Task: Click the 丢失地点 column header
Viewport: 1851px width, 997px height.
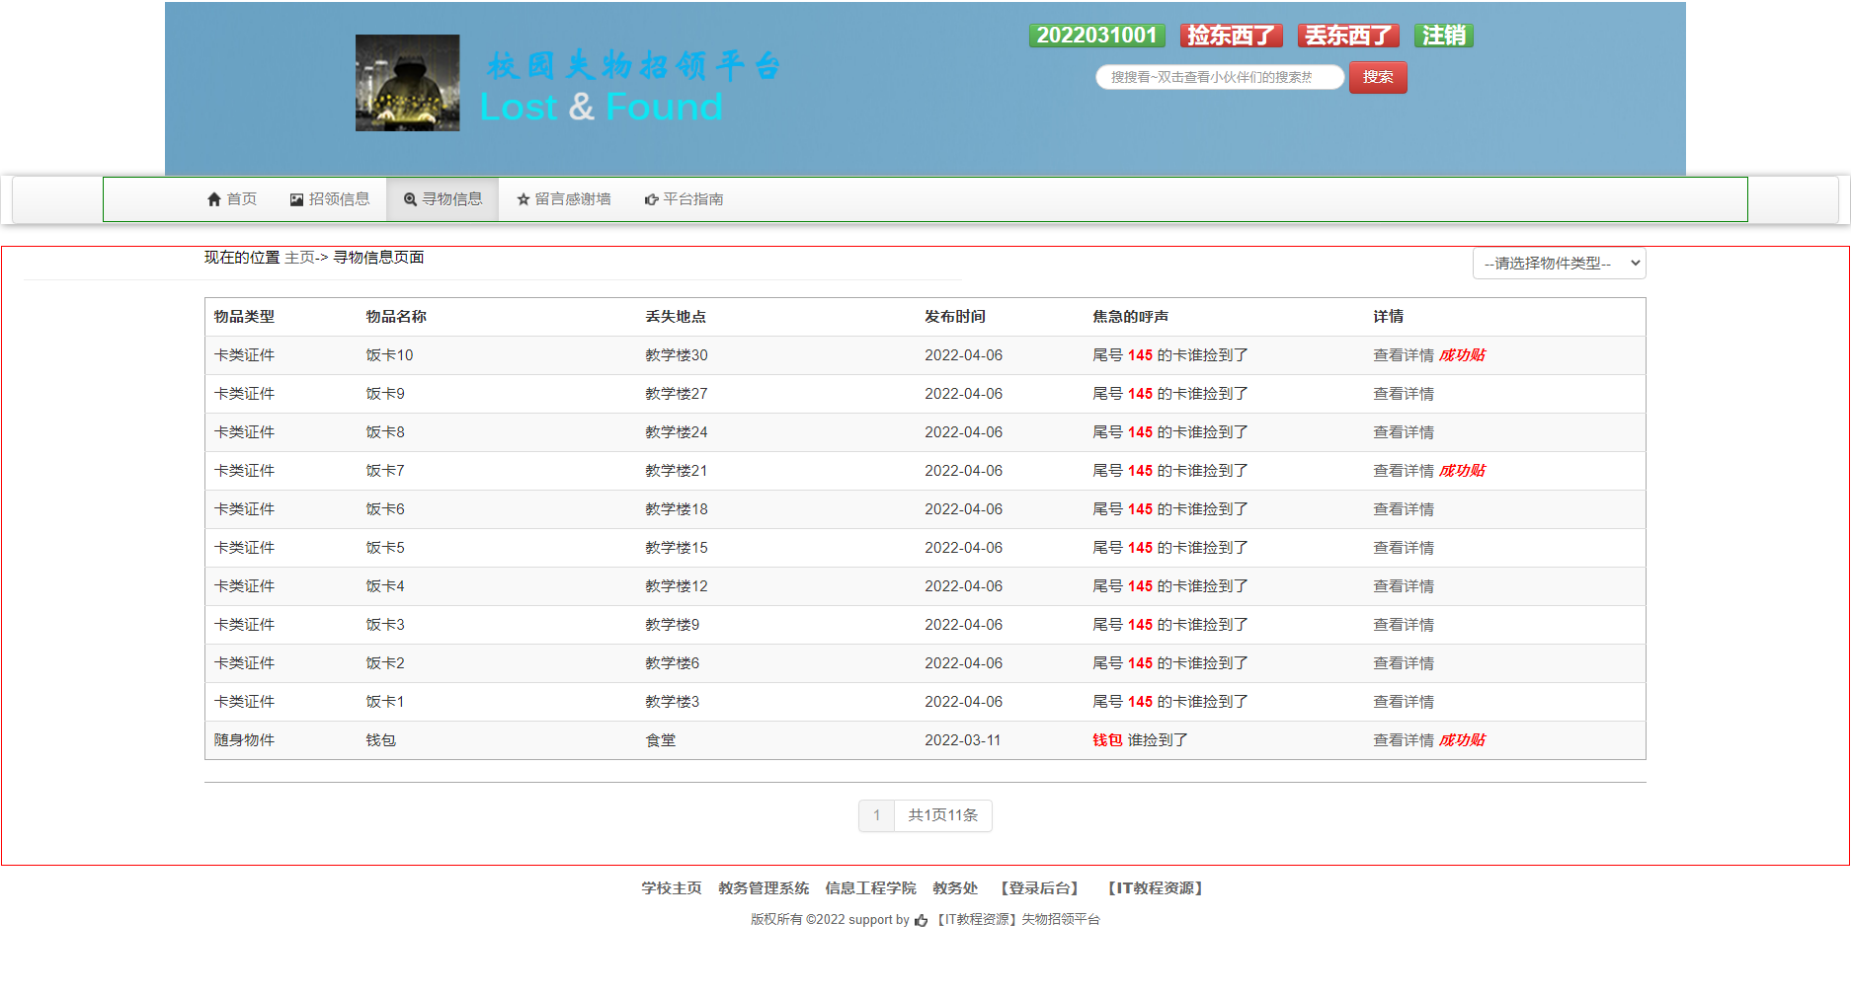Action: tap(676, 317)
